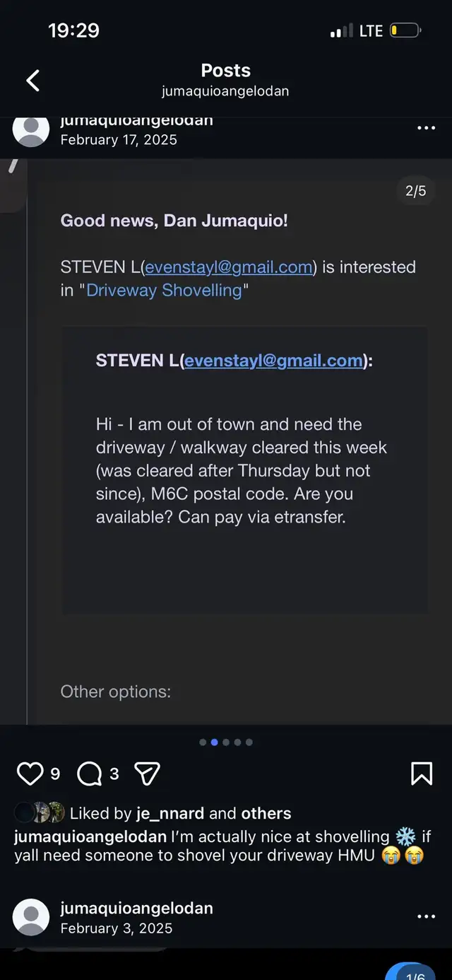Open comments via speech bubble icon
The width and height of the screenshot is (452, 980).
(x=89, y=774)
